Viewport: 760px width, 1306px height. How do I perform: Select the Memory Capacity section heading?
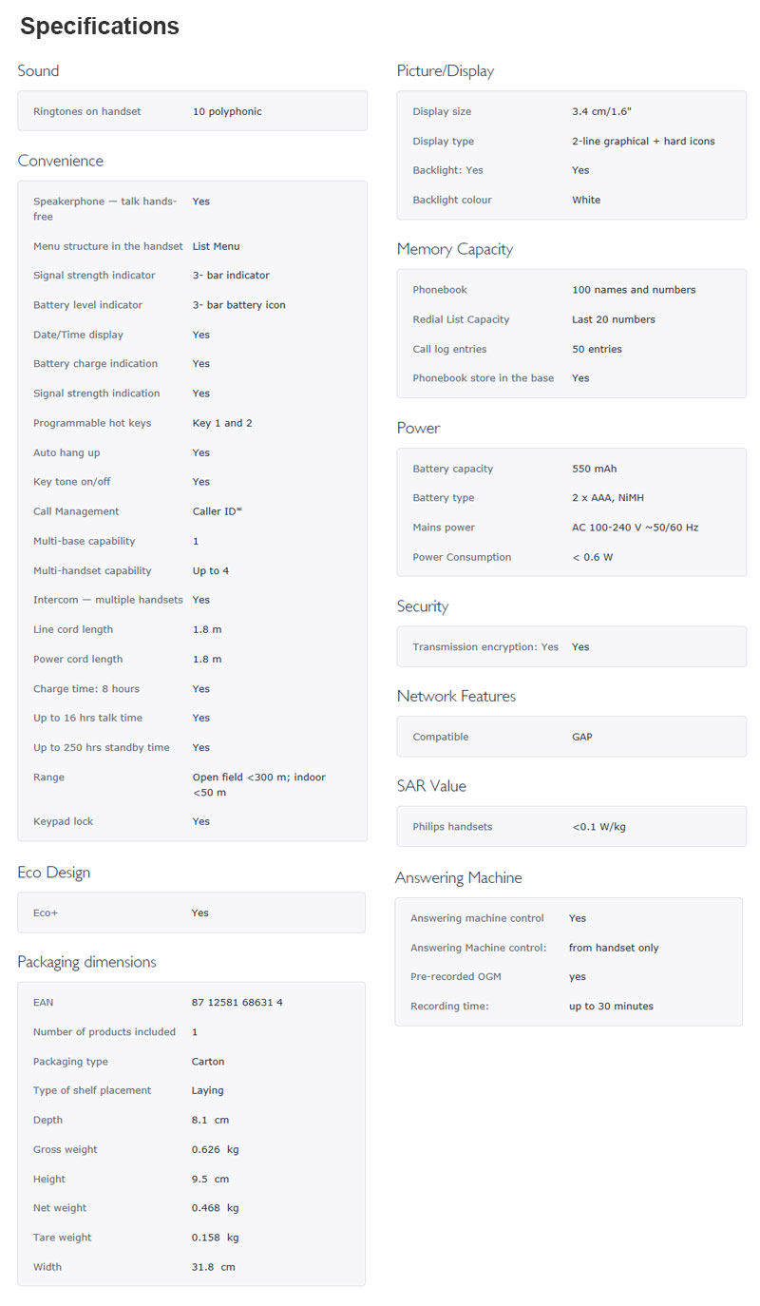(x=455, y=249)
